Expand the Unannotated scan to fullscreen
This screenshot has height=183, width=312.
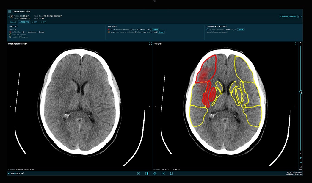pos(150,44)
